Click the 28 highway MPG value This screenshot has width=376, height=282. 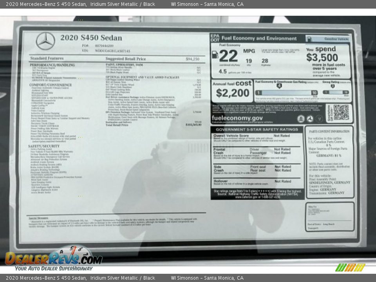pyautogui.click(x=265, y=61)
